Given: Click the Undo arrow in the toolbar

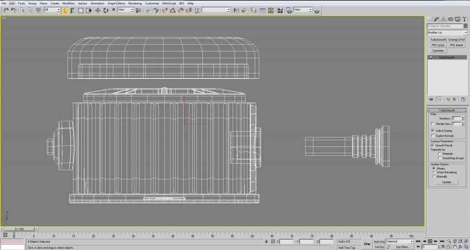Looking at the screenshot, I should [x=6, y=10].
